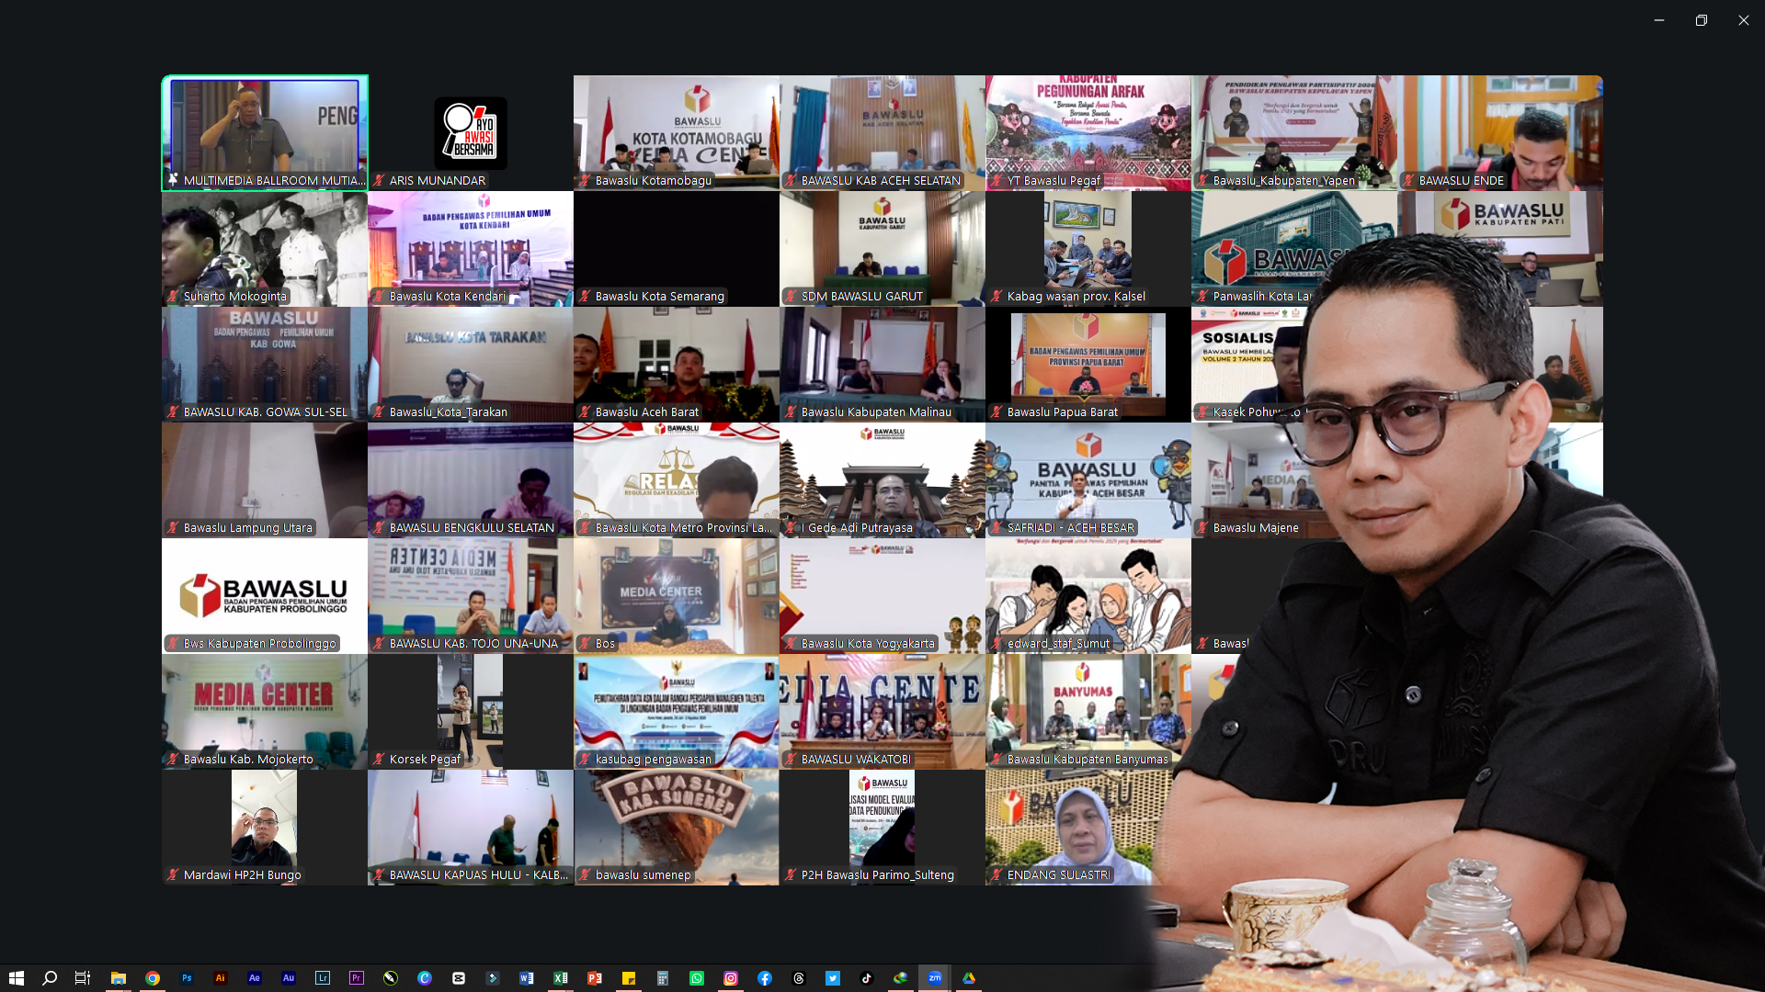Switch to the Zoom taskbar icon

click(x=935, y=978)
